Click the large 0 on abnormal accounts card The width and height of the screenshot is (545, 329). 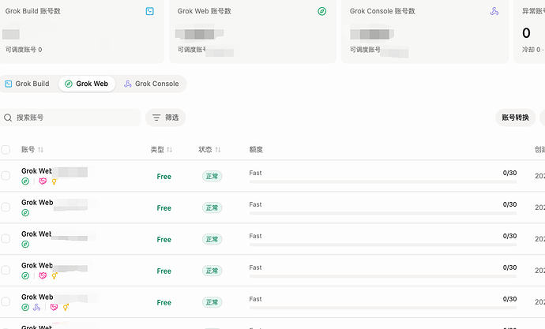point(526,33)
